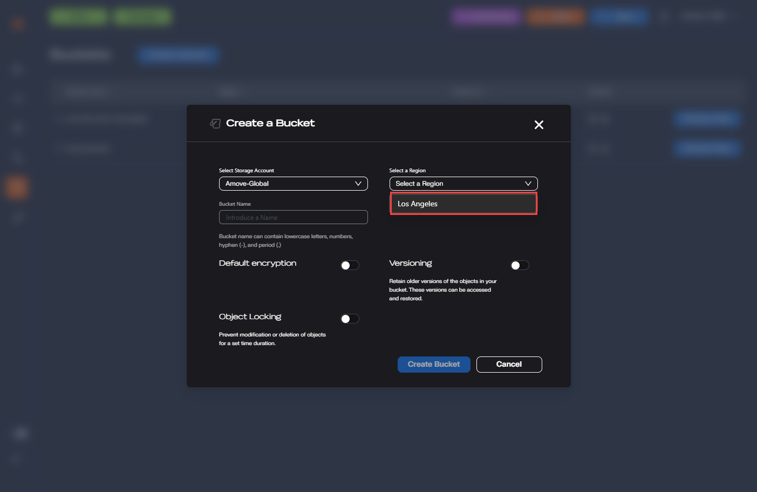
Task: Toggle Object Locking on
Action: pos(350,319)
